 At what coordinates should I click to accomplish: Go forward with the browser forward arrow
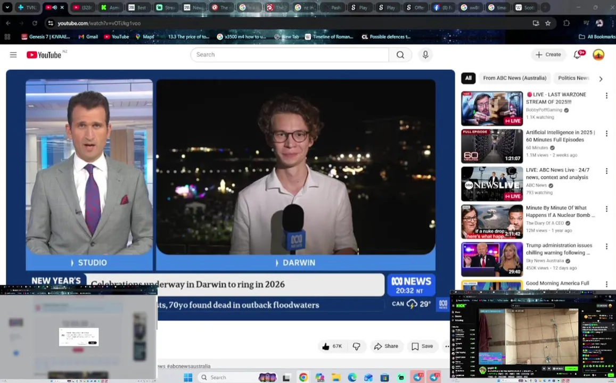pos(21,23)
